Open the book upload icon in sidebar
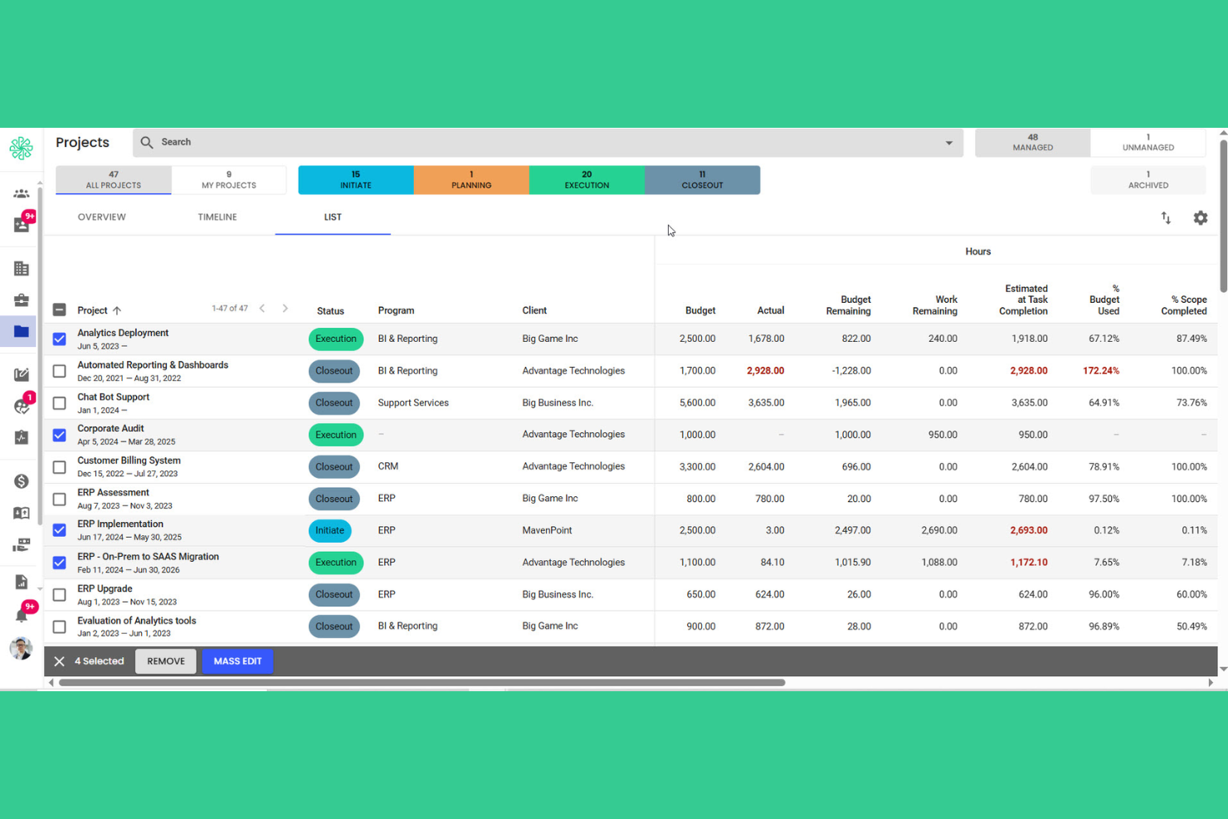1228x819 pixels. (x=21, y=513)
